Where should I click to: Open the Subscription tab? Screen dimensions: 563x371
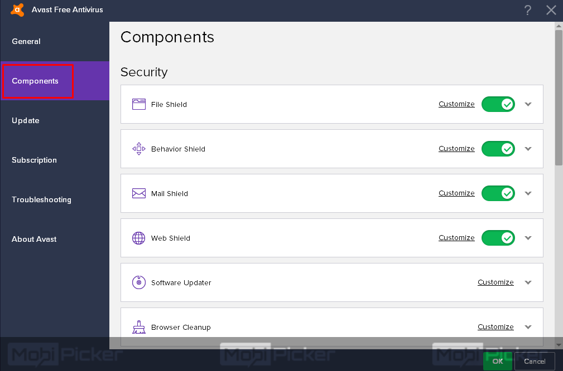coord(55,160)
